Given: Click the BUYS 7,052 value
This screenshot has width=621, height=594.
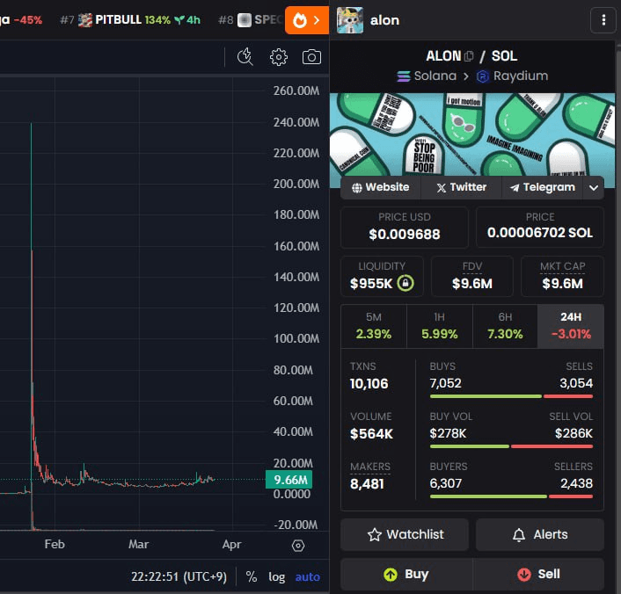Looking at the screenshot, I should (445, 383).
